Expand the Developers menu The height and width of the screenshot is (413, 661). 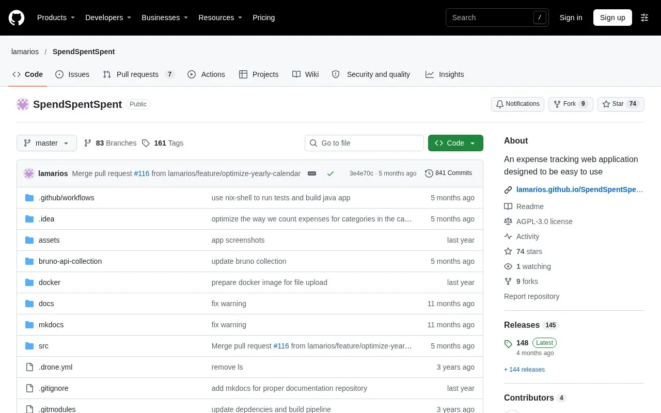tap(108, 18)
